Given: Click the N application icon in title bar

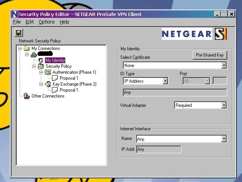Looking at the screenshot, I should [x=15, y=14].
